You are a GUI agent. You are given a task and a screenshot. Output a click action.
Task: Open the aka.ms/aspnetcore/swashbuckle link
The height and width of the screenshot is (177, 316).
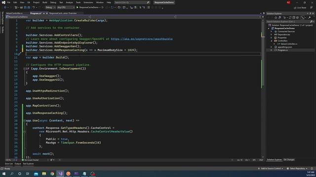tap(142, 39)
